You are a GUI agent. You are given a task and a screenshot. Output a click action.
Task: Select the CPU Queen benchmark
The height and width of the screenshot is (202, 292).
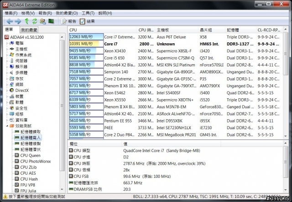[27, 156]
